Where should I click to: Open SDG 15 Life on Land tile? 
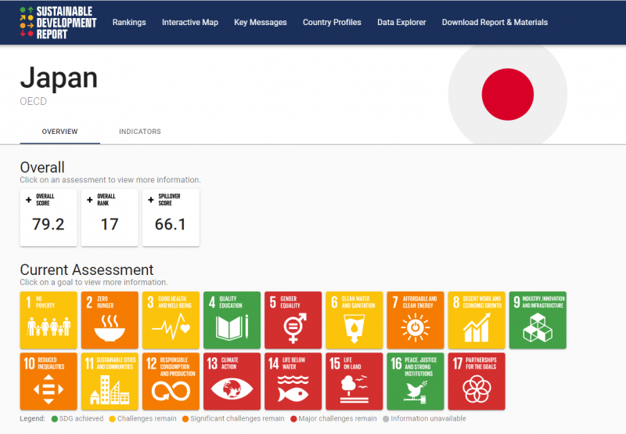354,382
